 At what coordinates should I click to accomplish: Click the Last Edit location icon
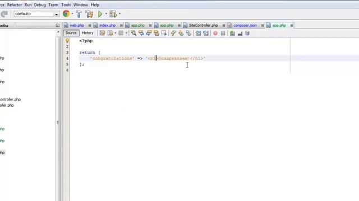coord(102,33)
